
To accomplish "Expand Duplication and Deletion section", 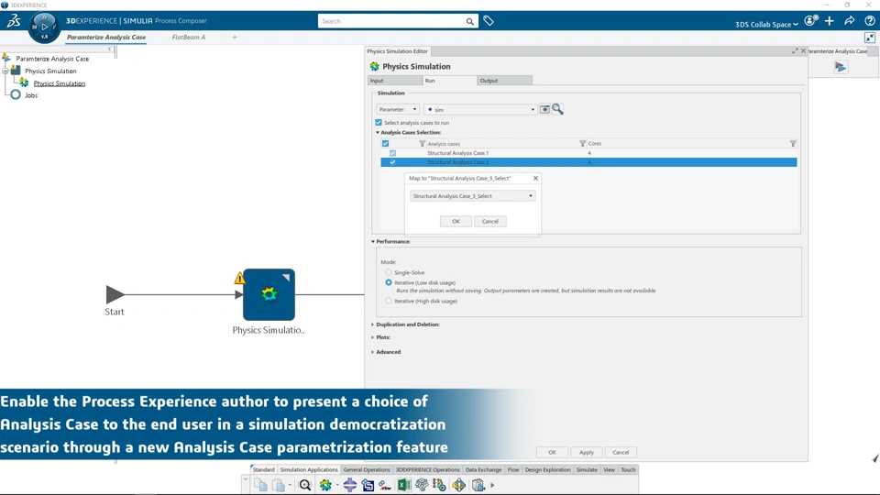I will [x=373, y=324].
